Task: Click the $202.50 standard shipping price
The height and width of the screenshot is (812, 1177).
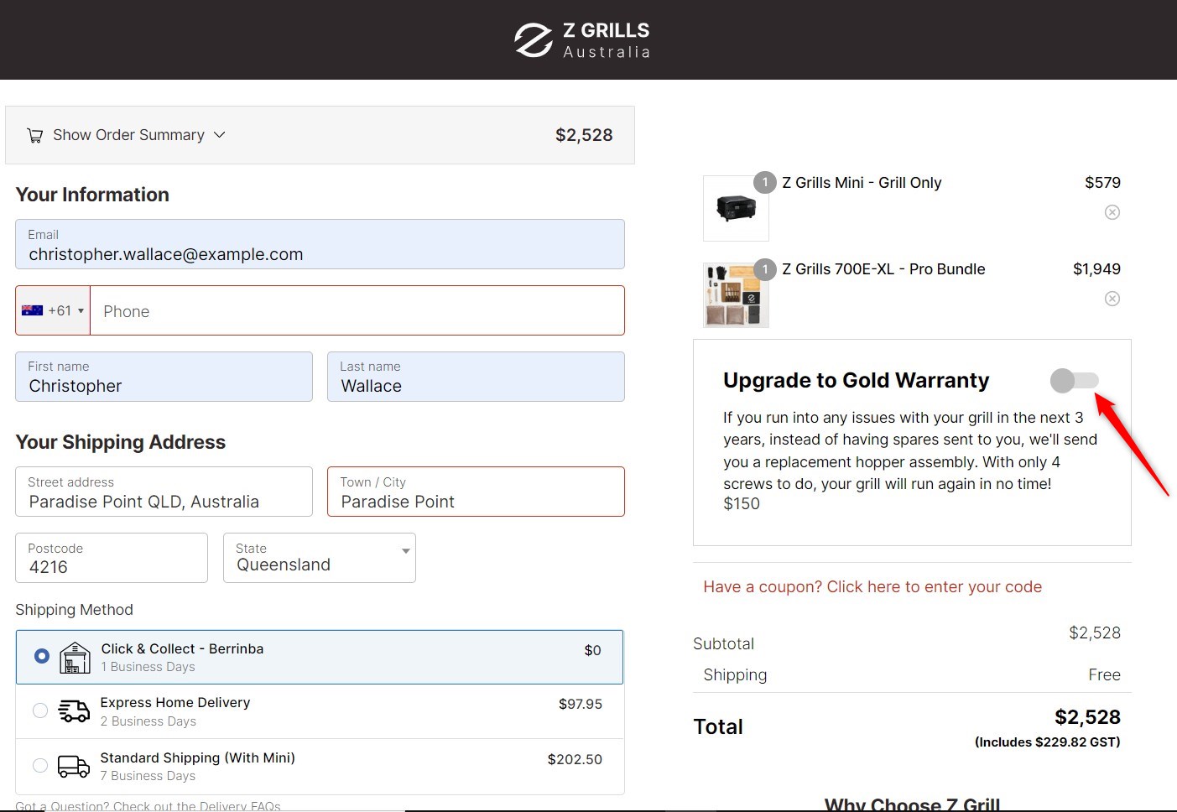Action: 575,759
